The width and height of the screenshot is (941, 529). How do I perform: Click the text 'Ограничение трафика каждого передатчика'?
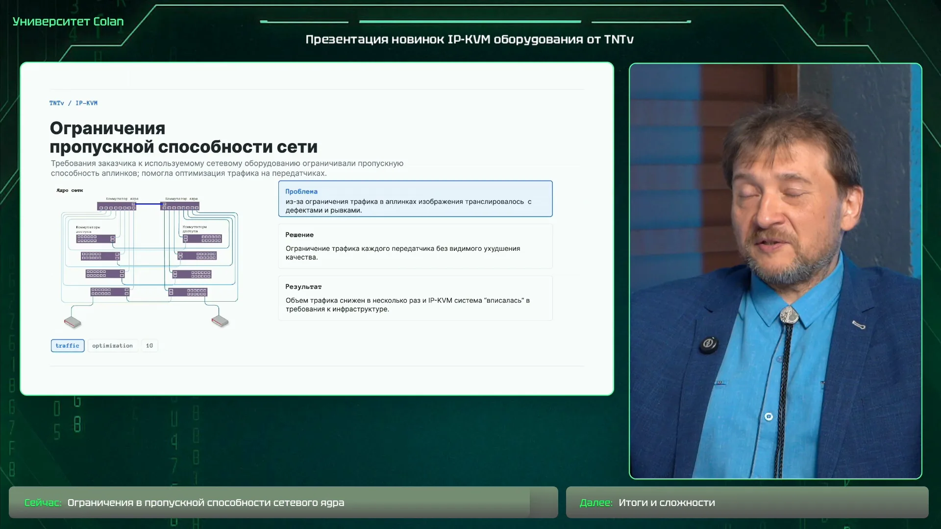coord(371,249)
